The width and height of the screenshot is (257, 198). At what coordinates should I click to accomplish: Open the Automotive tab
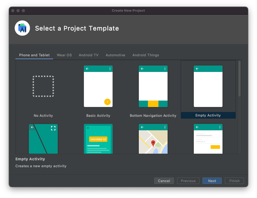point(115,55)
